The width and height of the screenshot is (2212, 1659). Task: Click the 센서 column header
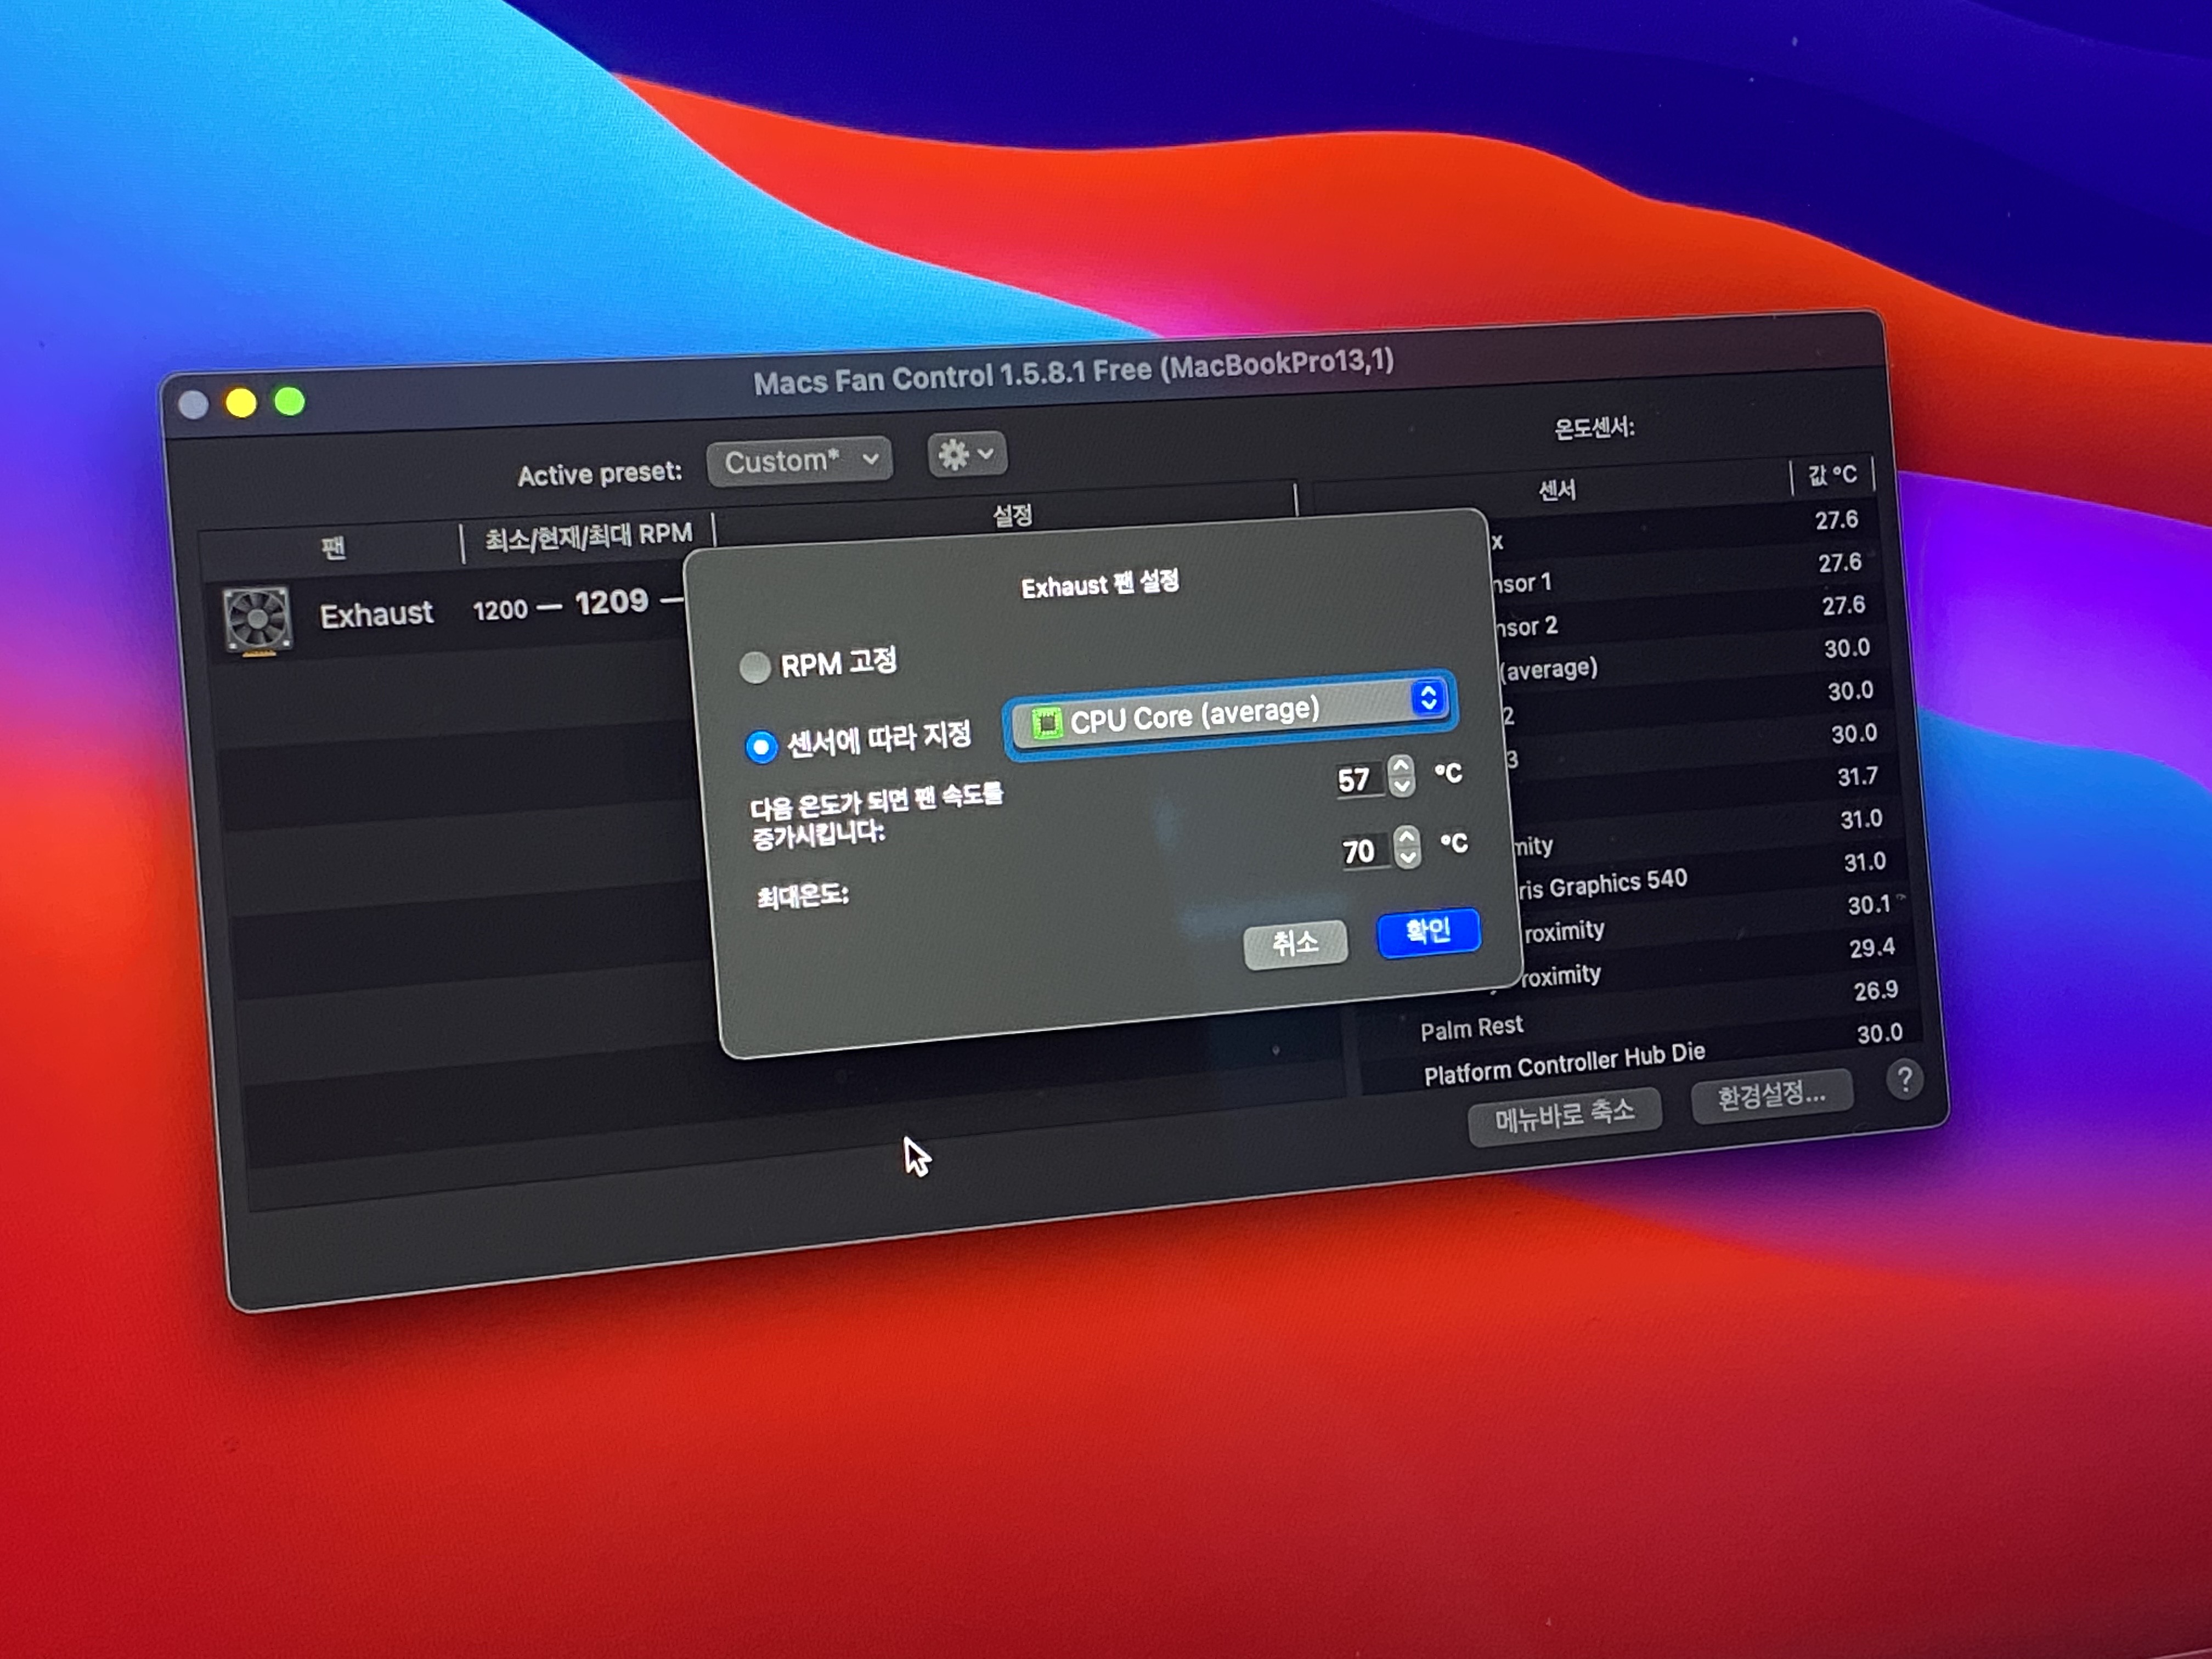(1556, 489)
